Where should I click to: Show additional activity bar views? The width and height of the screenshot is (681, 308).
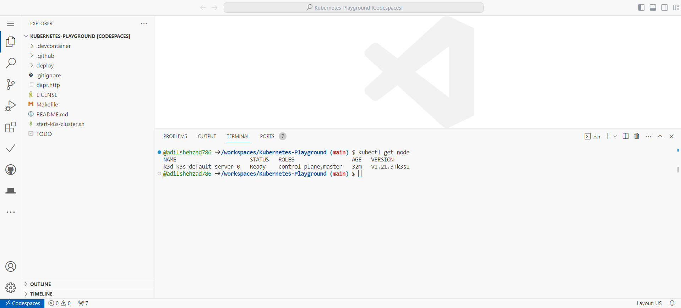click(x=11, y=212)
